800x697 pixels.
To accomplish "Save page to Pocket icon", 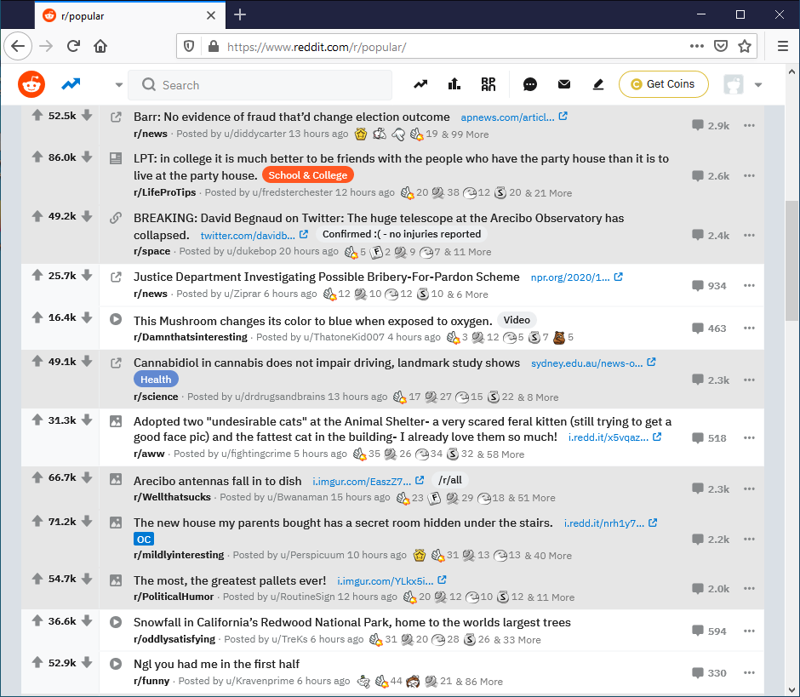I will tap(720, 47).
